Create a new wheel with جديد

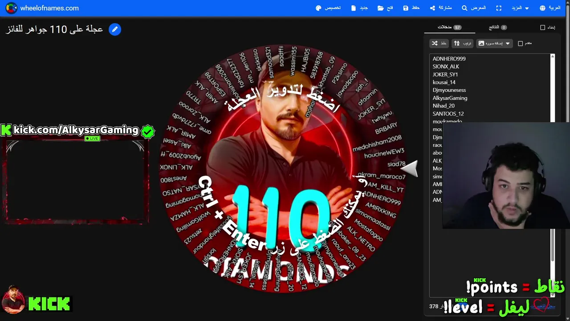(359, 8)
